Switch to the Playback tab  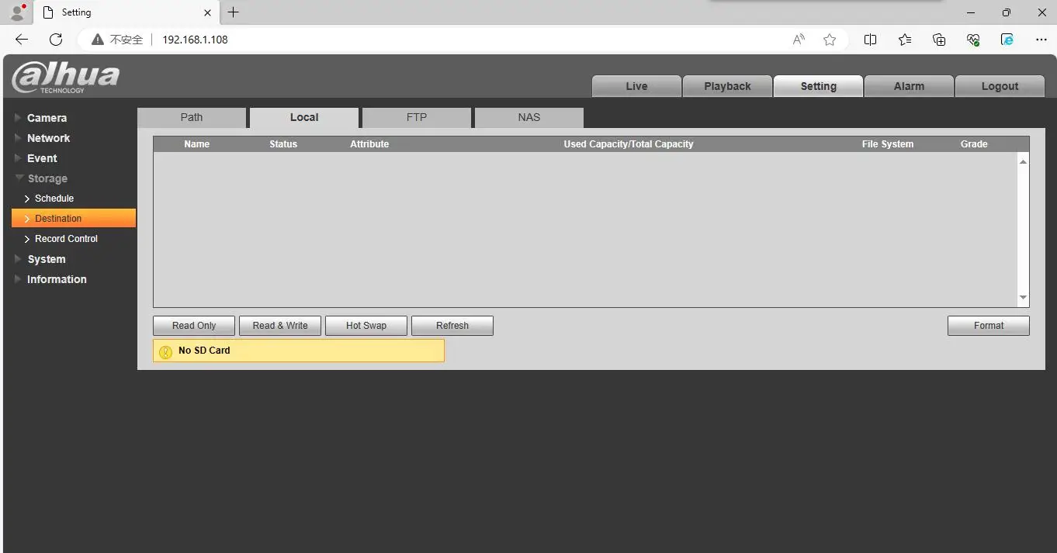[727, 86]
